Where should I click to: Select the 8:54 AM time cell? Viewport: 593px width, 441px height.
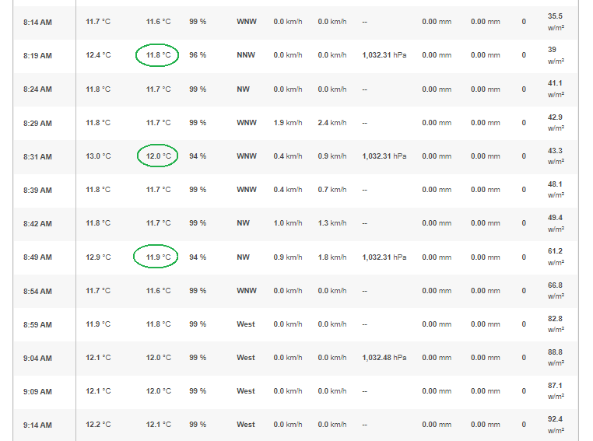click(37, 292)
